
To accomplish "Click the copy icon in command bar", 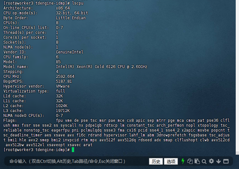I will tap(190, 161).
